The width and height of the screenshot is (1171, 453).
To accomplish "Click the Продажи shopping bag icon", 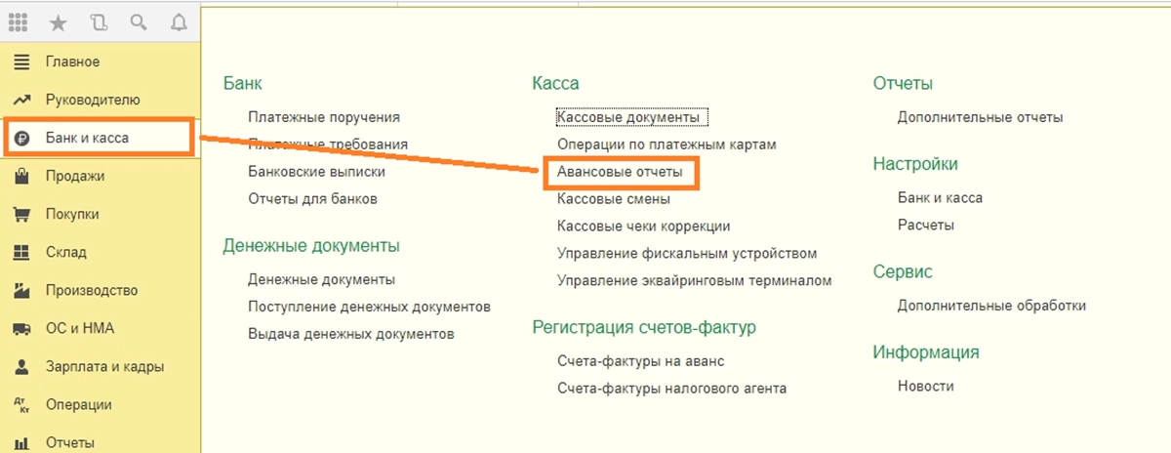I will 21,176.
